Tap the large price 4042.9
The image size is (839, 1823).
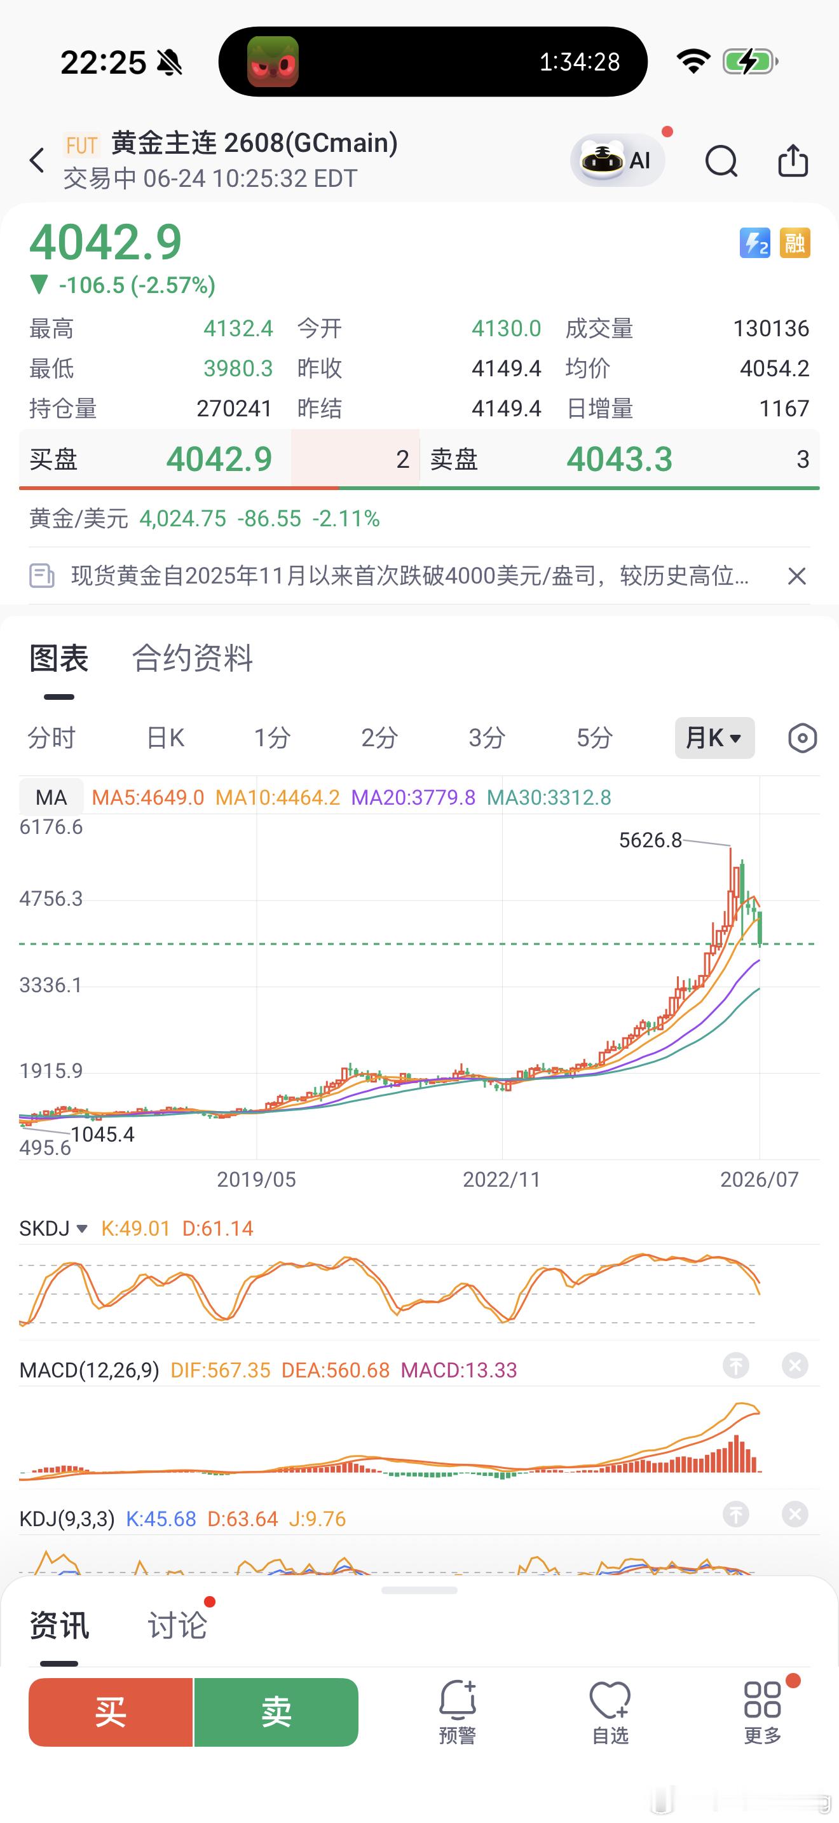click(106, 242)
